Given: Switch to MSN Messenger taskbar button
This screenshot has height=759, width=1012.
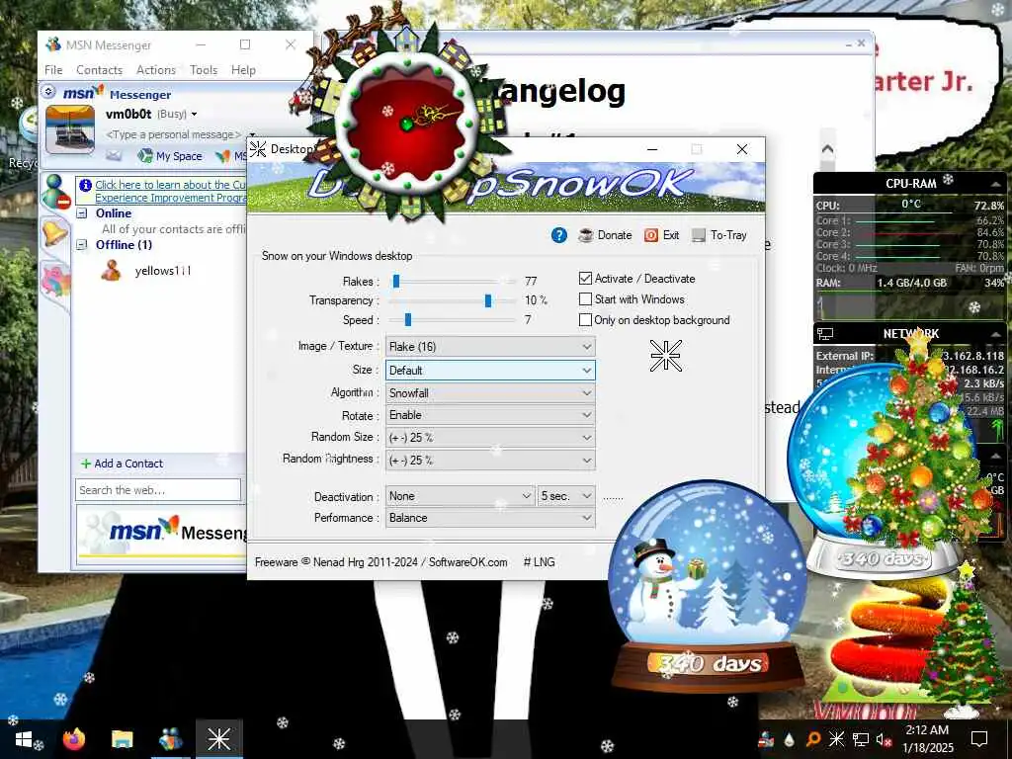Looking at the screenshot, I should (x=170, y=739).
